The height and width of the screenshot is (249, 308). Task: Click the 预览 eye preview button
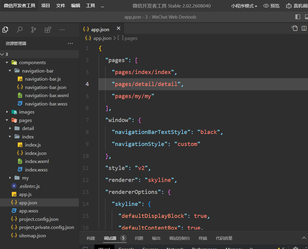coord(271,6)
